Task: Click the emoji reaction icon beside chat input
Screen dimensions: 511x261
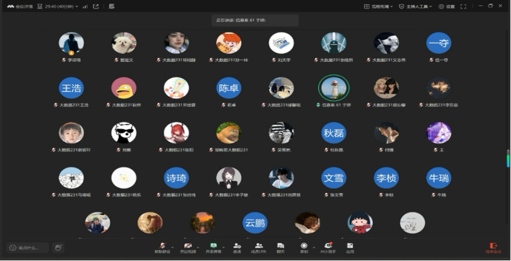Action: pyautogui.click(x=58, y=248)
